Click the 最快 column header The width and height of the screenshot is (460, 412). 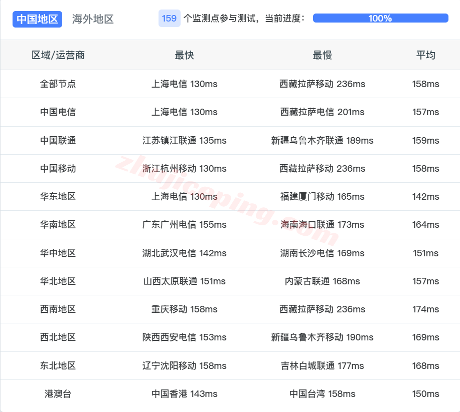click(185, 55)
